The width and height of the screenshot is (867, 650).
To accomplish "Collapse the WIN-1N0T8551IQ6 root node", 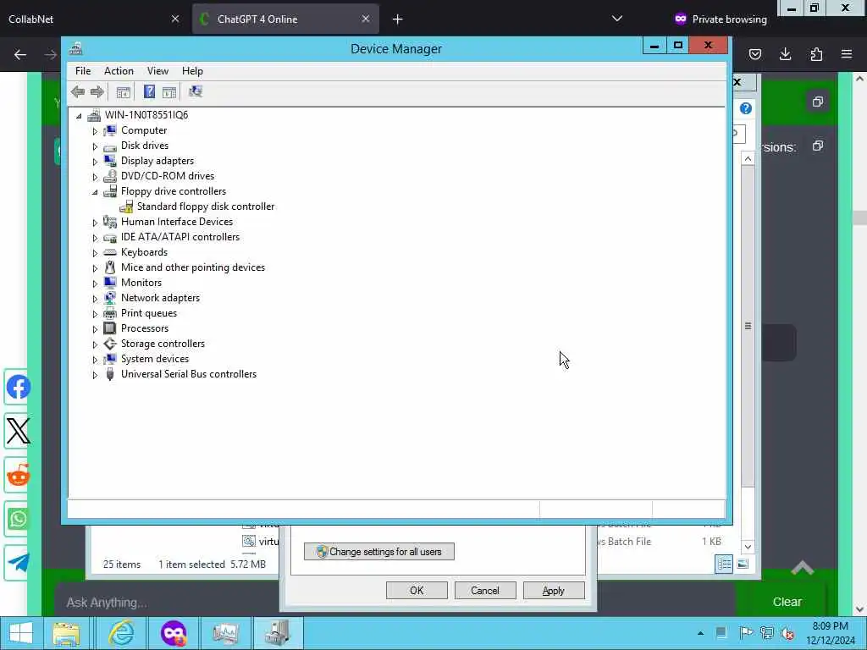I will [79, 115].
